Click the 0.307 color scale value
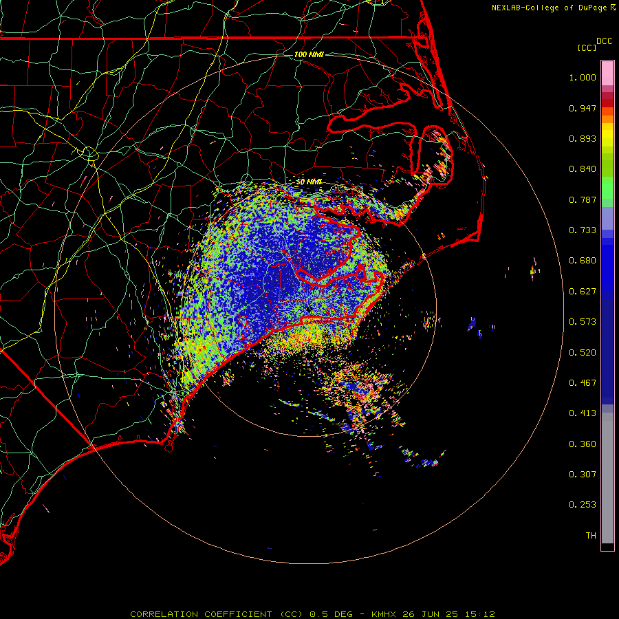The height and width of the screenshot is (619, 619). pos(583,475)
